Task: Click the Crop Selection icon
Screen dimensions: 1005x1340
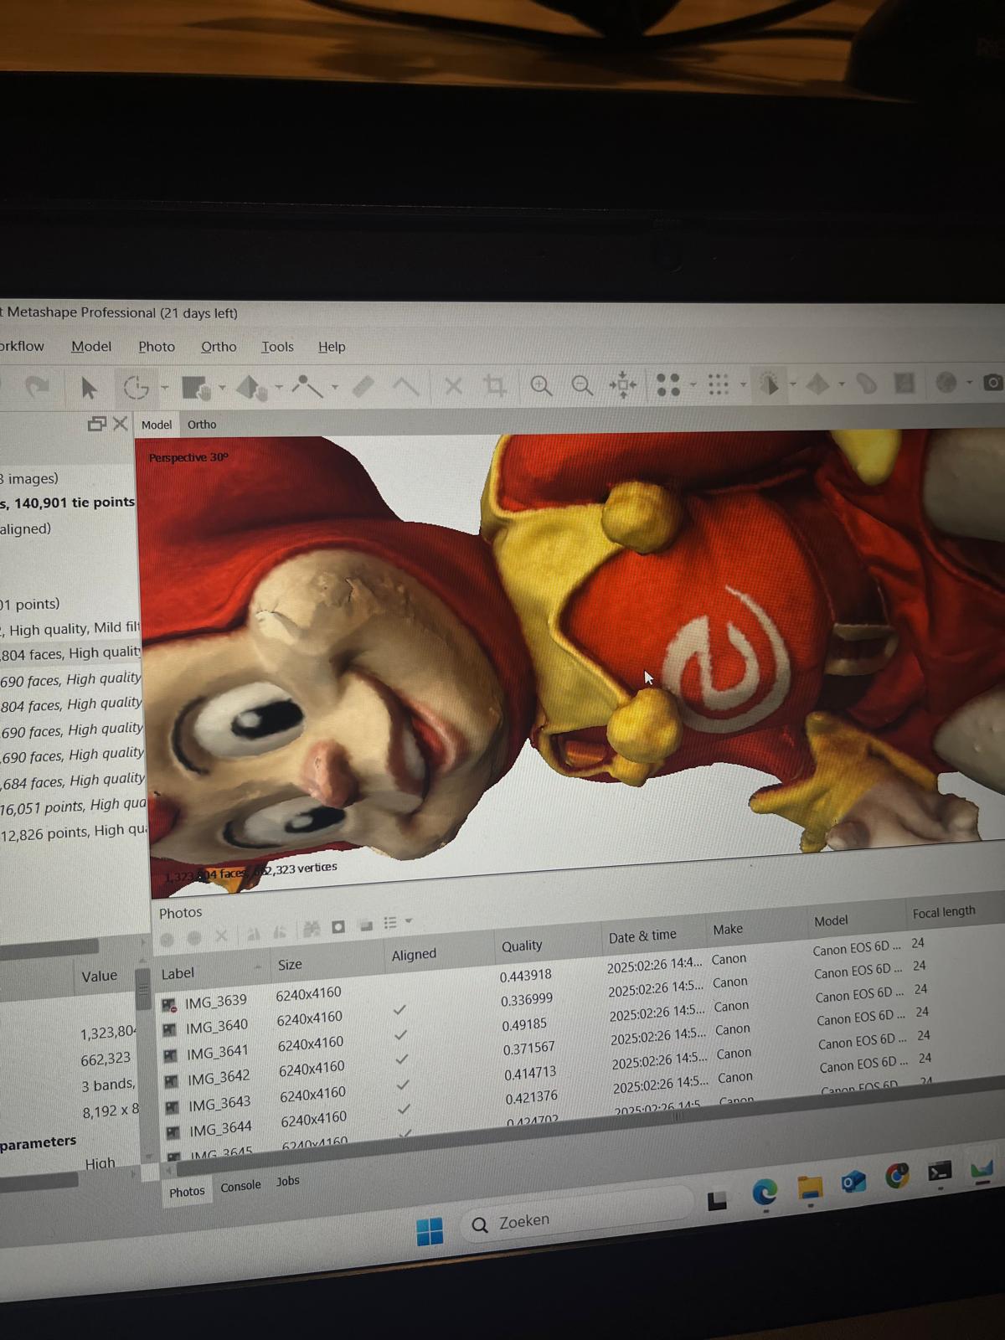Action: pyautogui.click(x=495, y=386)
